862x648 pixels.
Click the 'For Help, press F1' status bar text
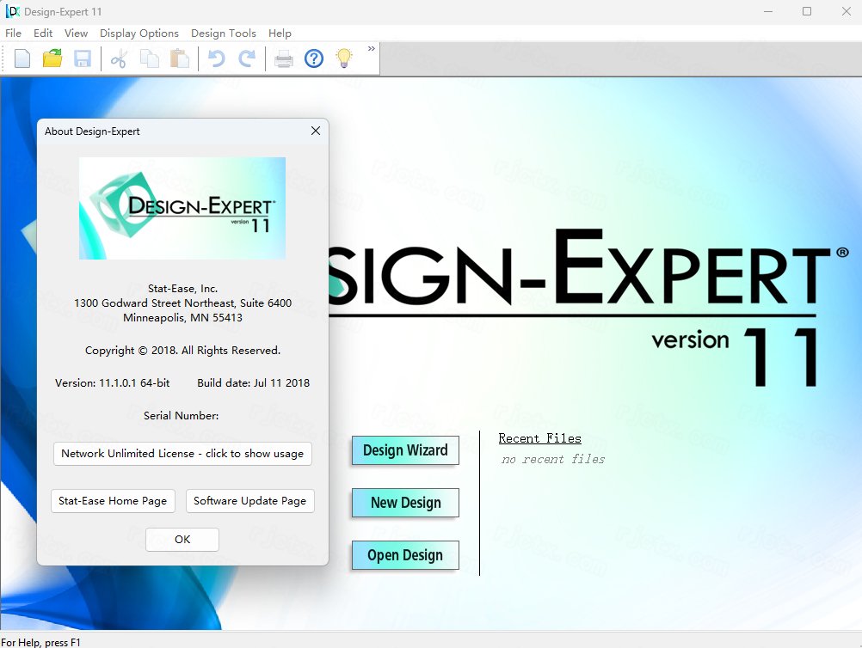pyautogui.click(x=40, y=643)
